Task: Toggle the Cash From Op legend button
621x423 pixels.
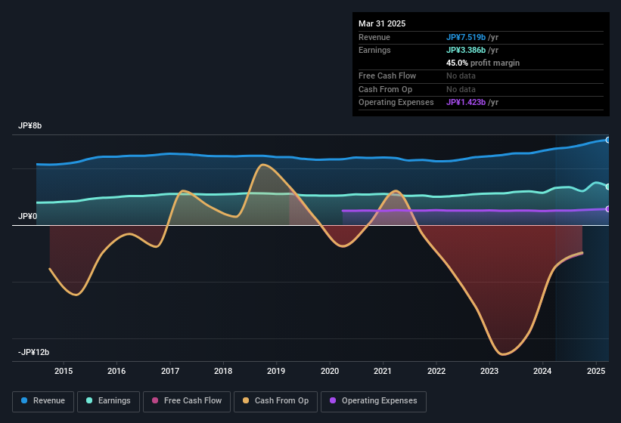Action: [x=275, y=401]
